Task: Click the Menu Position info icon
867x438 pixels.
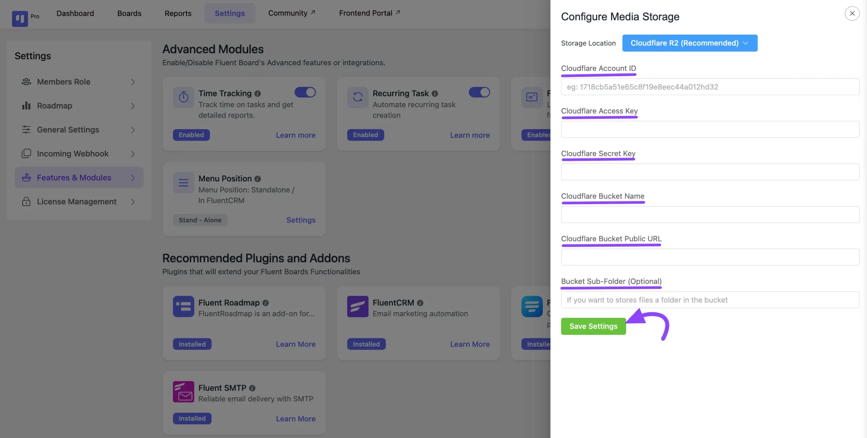Action: 257,179
